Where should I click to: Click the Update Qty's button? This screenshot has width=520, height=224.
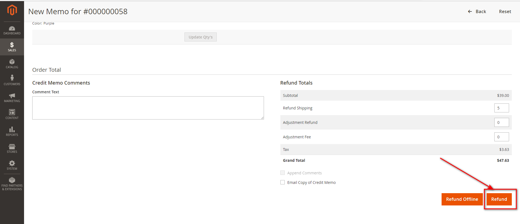pyautogui.click(x=200, y=37)
